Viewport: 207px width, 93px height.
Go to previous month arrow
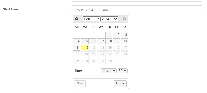click(x=77, y=19)
